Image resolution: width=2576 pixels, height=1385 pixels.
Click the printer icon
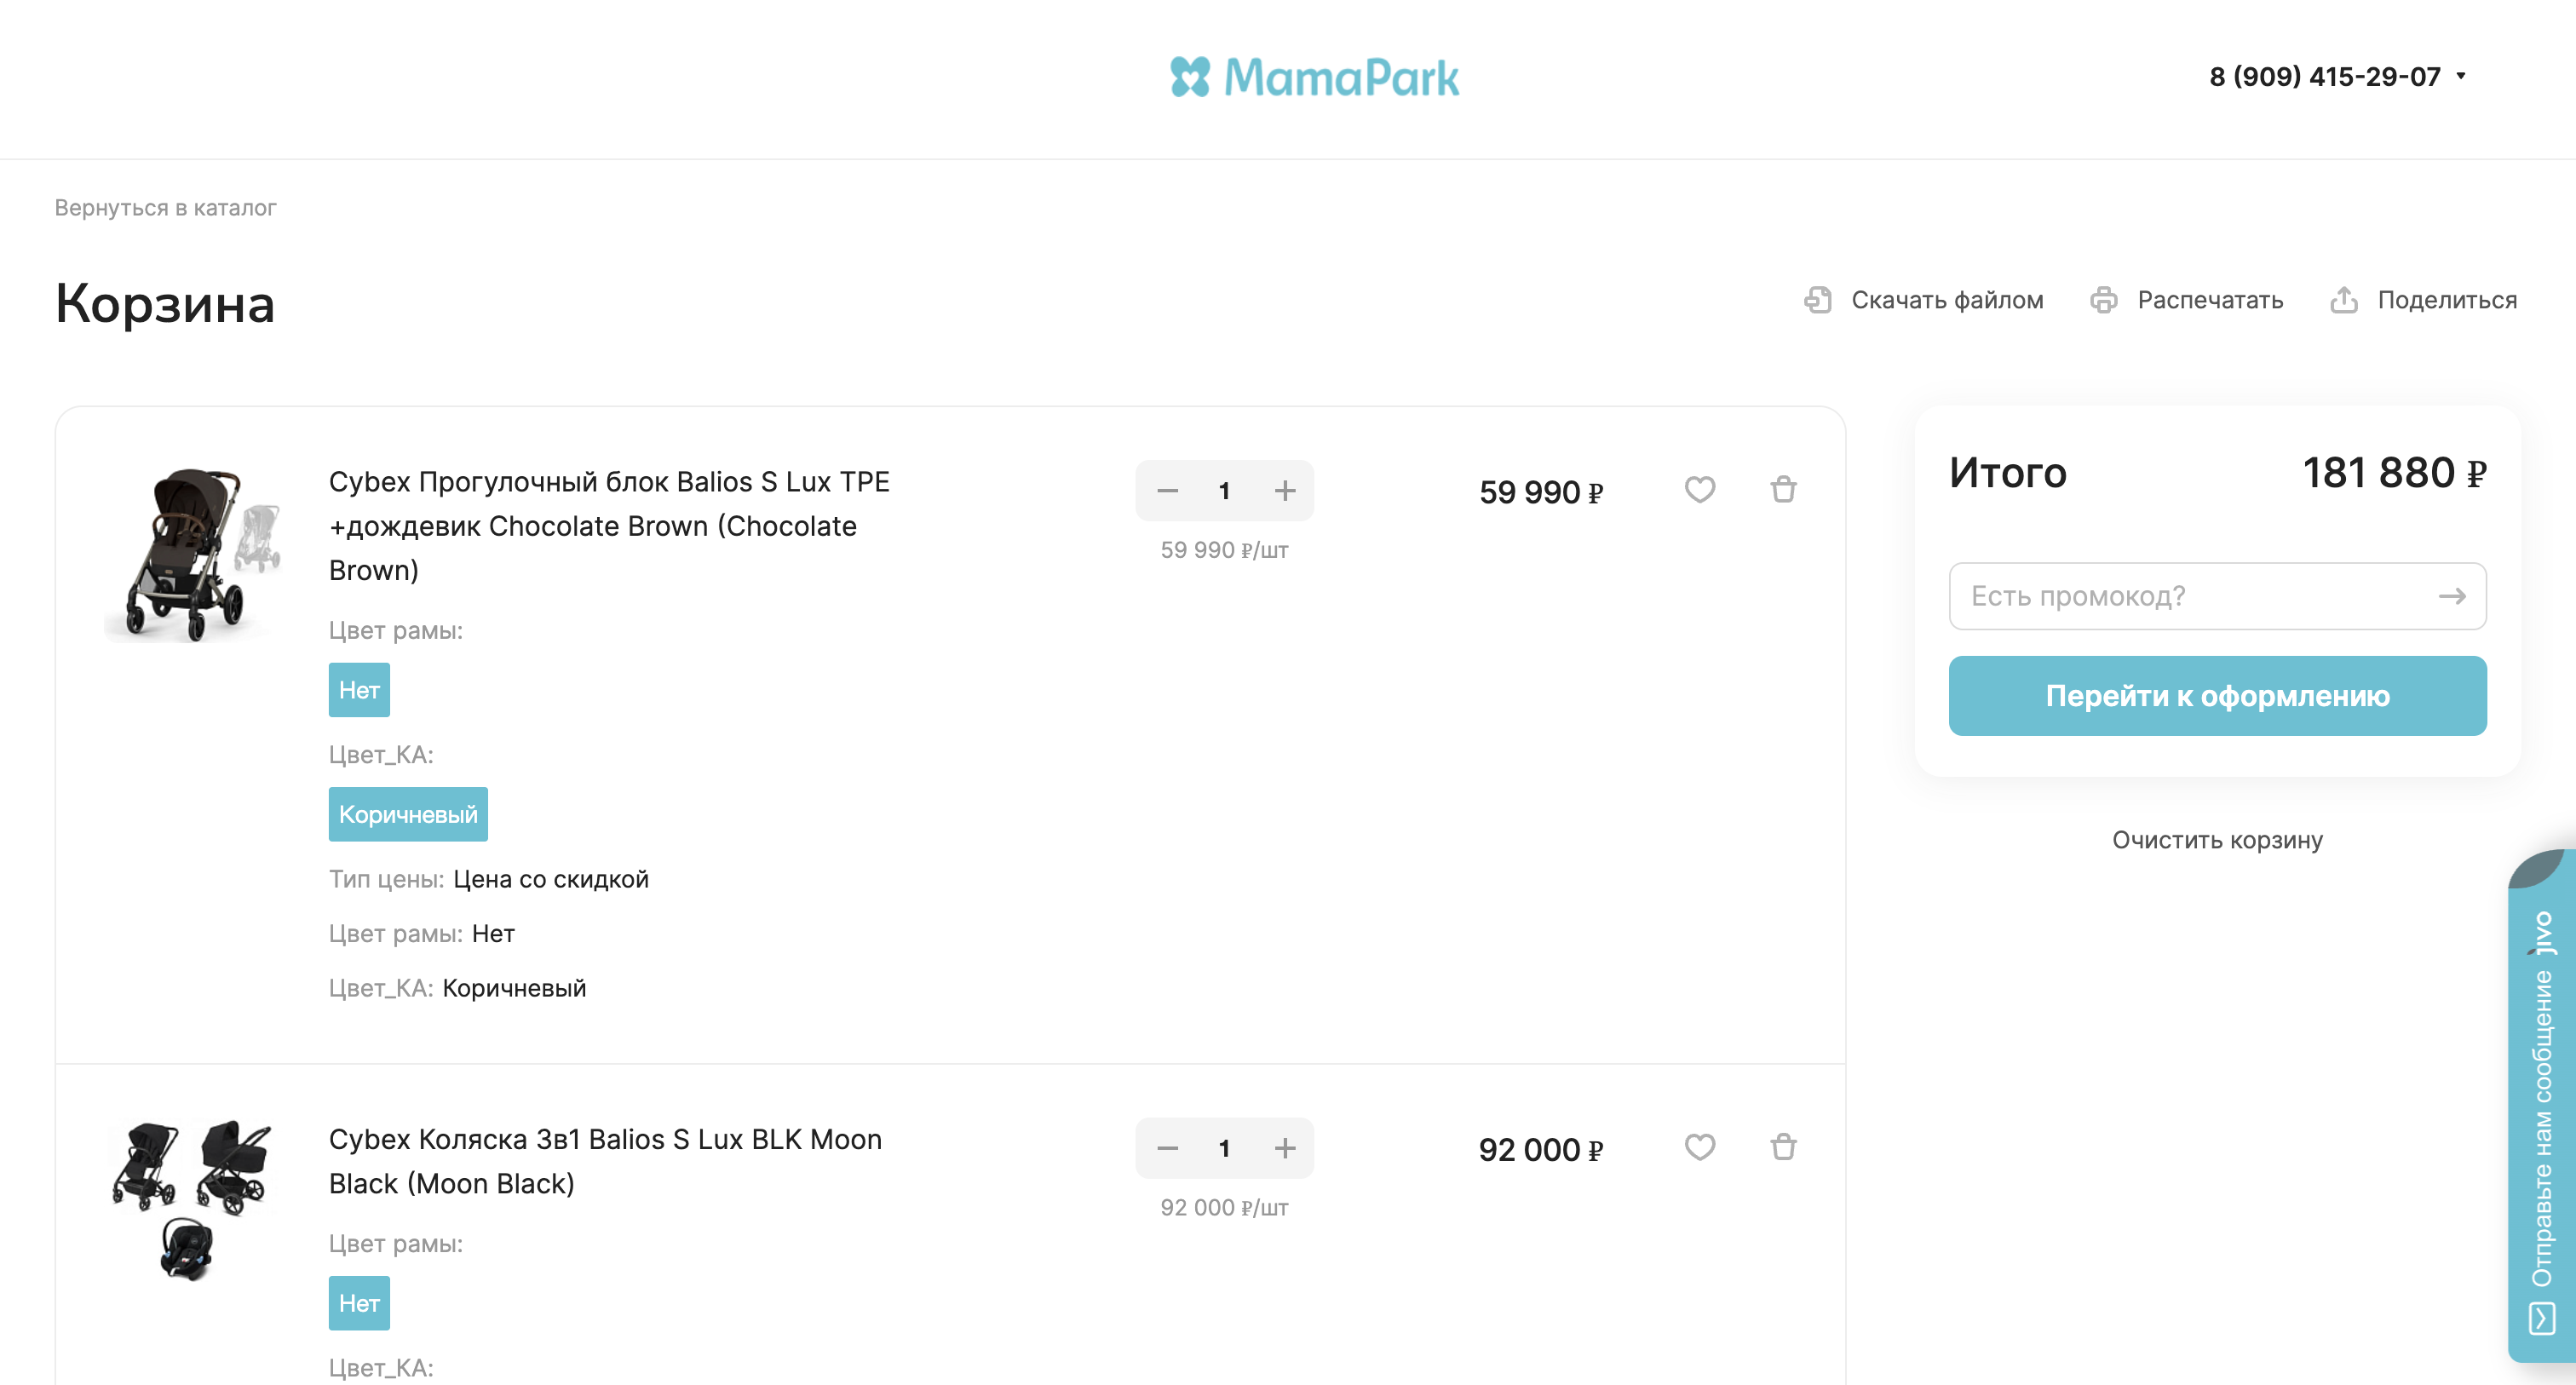point(2103,300)
